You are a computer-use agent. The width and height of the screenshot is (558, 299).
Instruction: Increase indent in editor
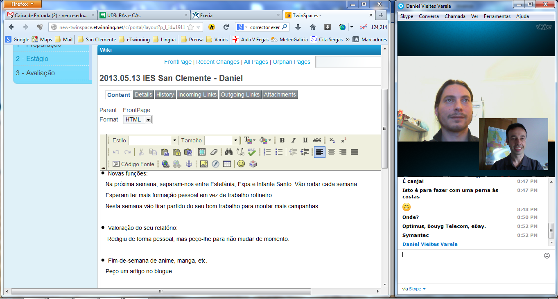tap(305, 152)
